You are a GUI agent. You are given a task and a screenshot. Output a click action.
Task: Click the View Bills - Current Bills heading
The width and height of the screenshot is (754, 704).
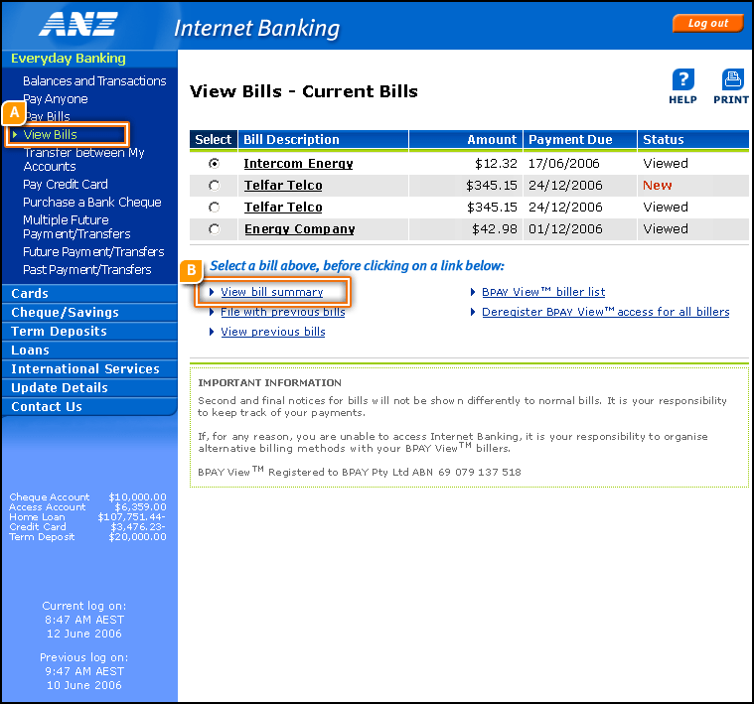pos(303,91)
